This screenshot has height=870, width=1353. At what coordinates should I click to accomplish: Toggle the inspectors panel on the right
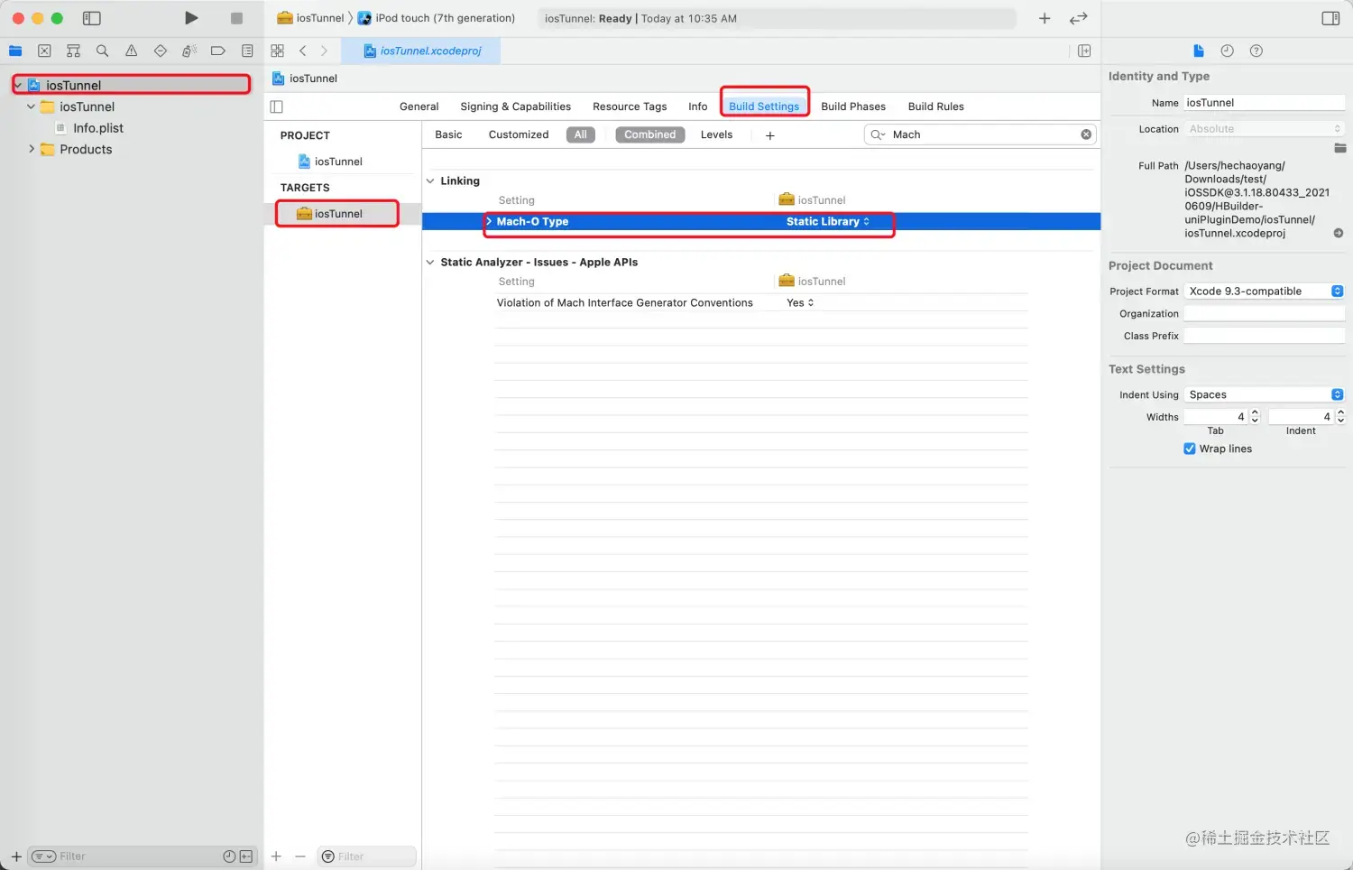coord(1330,18)
